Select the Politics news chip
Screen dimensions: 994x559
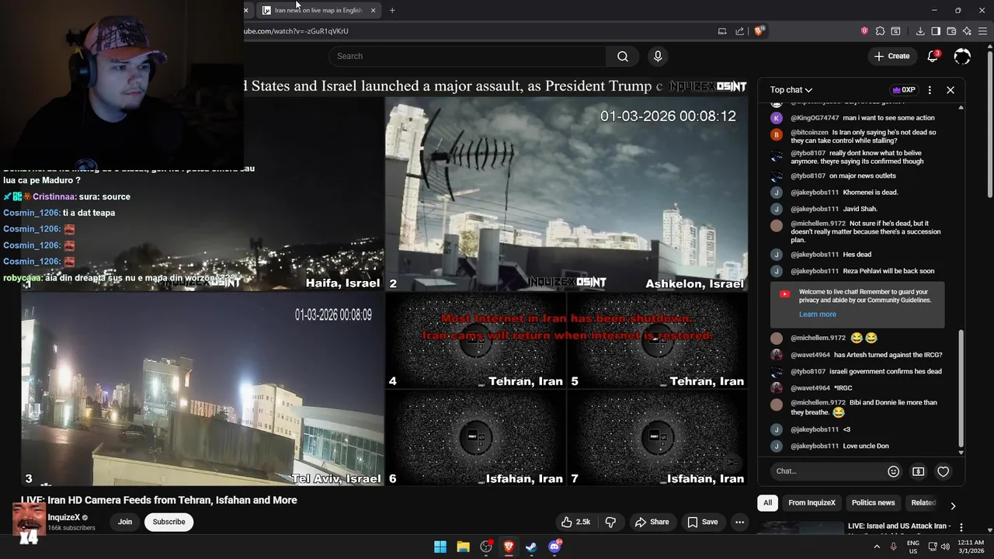(x=873, y=503)
